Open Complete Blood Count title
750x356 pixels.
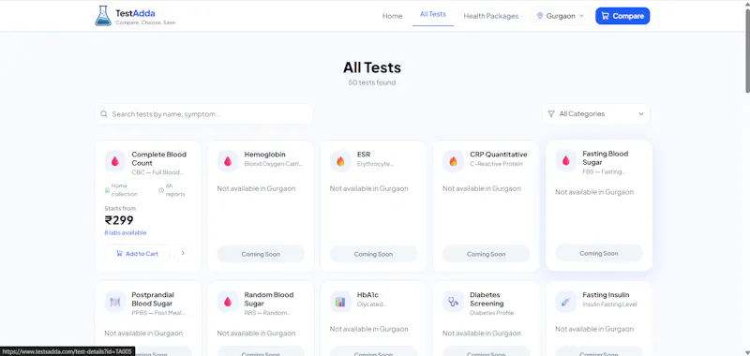tap(158, 158)
